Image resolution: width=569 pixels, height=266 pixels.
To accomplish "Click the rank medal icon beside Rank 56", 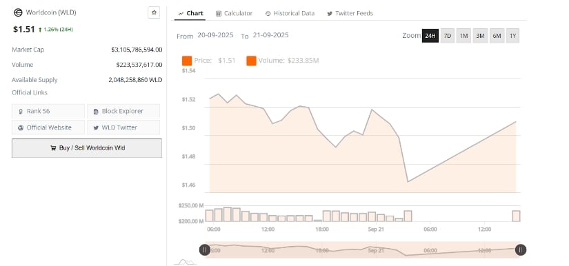I will click(x=21, y=112).
